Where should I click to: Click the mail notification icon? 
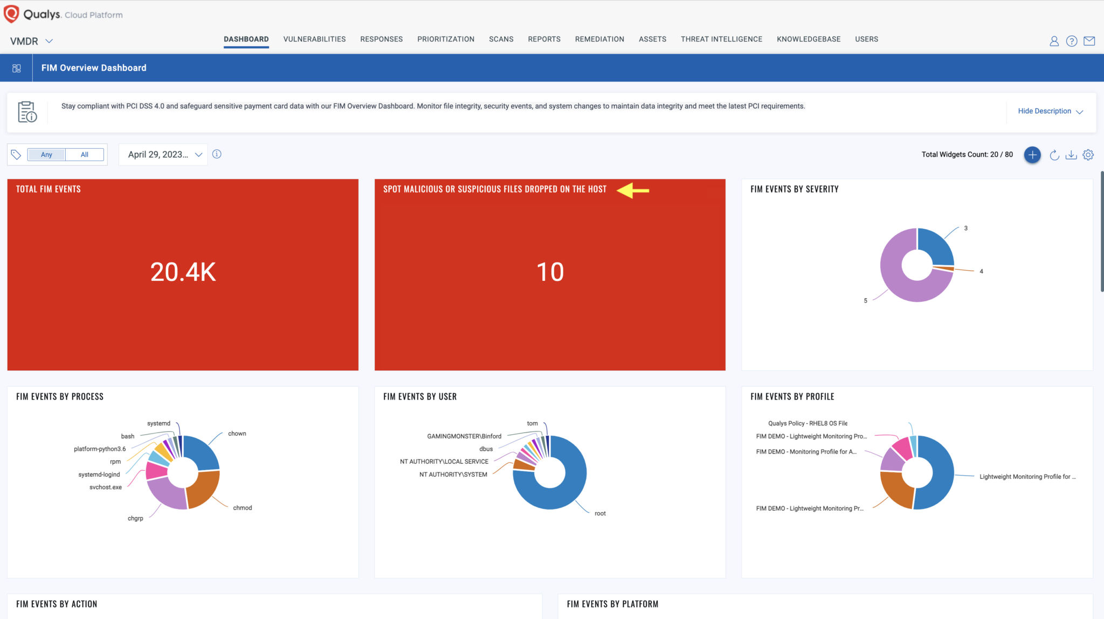[1090, 40]
